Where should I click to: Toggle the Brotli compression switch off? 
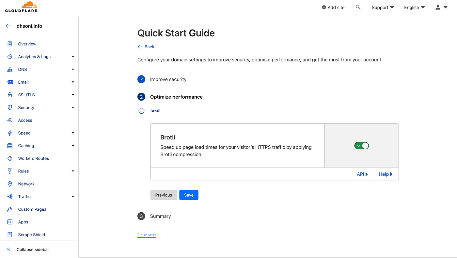point(361,146)
